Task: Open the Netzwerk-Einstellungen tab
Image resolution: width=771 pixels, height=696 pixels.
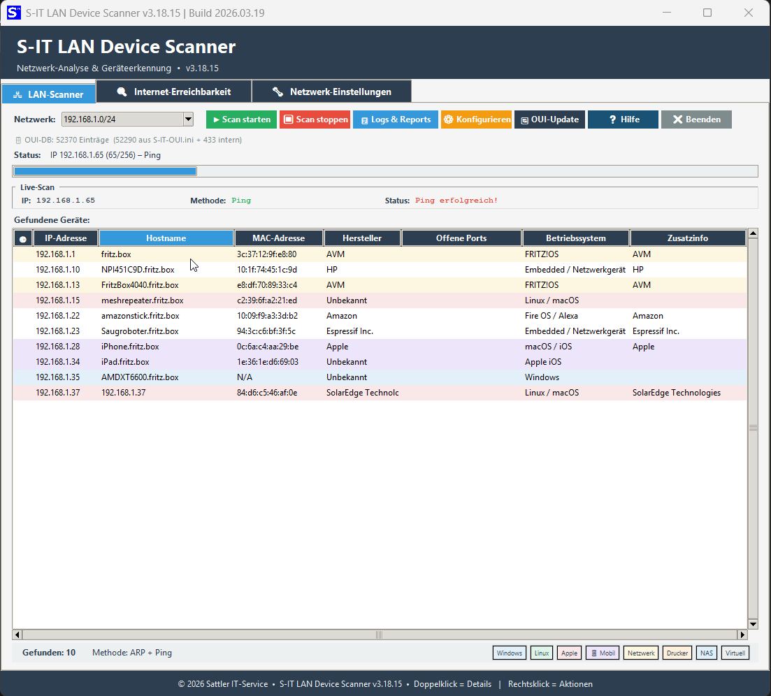Action: (331, 92)
